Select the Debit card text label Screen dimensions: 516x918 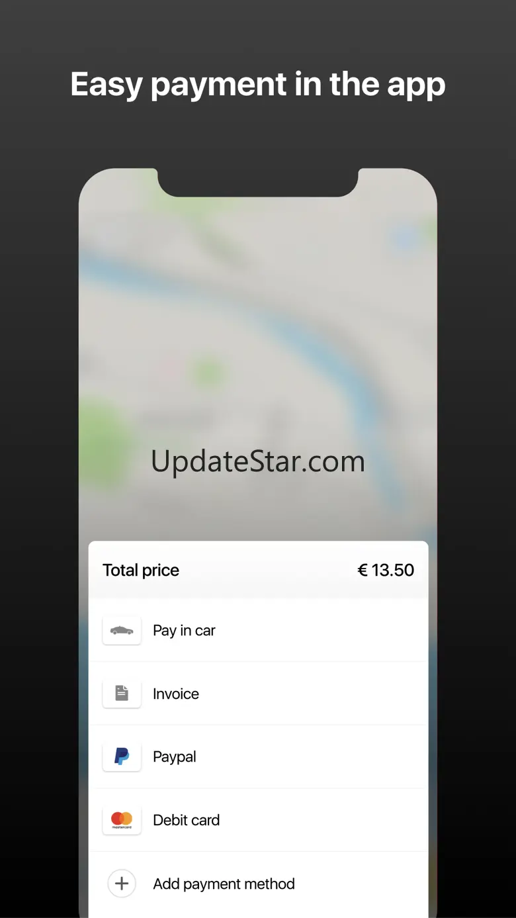tap(186, 820)
